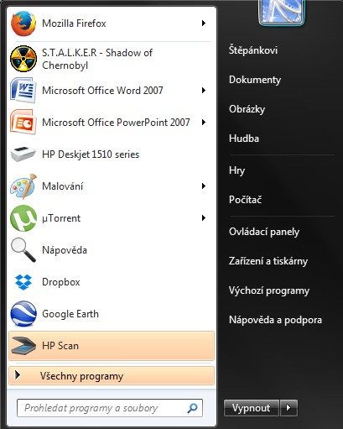Expand Všechny programy list
This screenshot has width=343, height=429.
112,376
